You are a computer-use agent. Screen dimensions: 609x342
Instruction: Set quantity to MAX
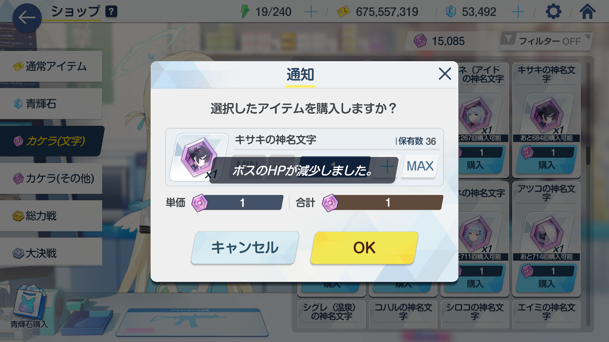pyautogui.click(x=420, y=166)
